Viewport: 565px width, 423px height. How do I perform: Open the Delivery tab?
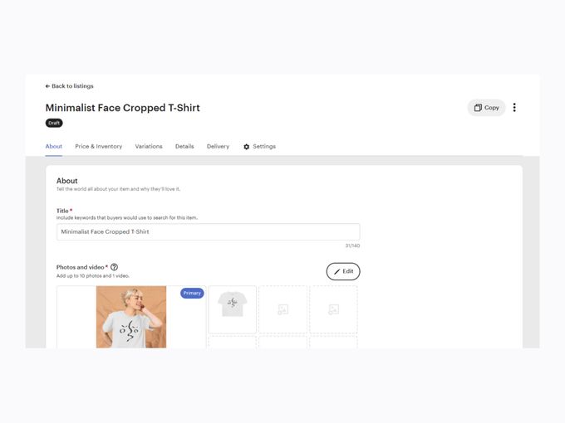[218, 147]
